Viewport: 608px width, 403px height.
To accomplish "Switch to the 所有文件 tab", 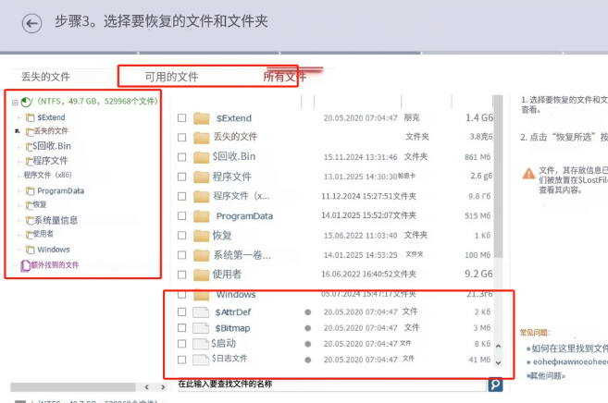I will (285, 77).
